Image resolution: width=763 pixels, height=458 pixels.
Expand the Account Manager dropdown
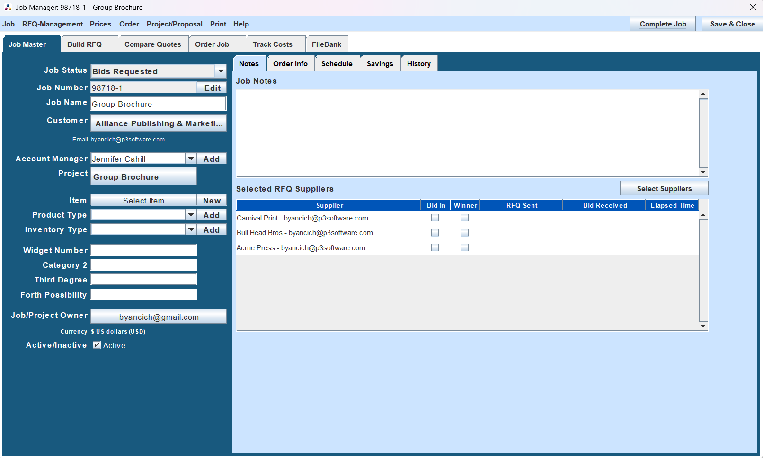click(191, 158)
